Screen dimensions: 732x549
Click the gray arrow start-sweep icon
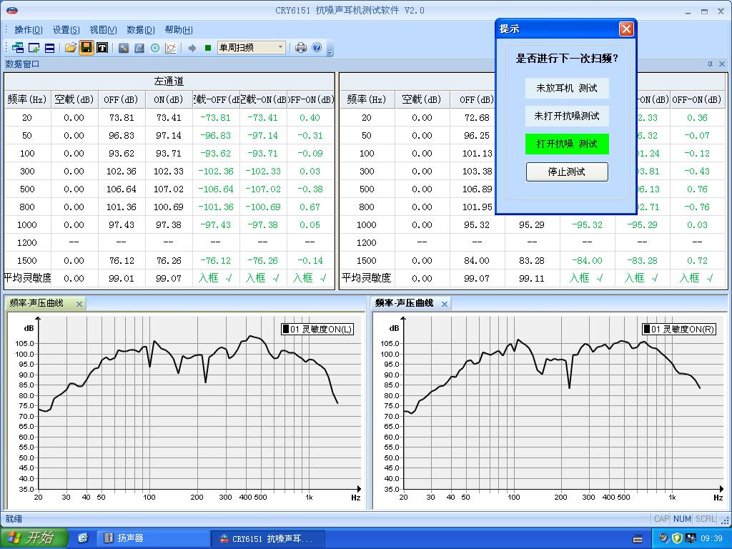[x=192, y=48]
